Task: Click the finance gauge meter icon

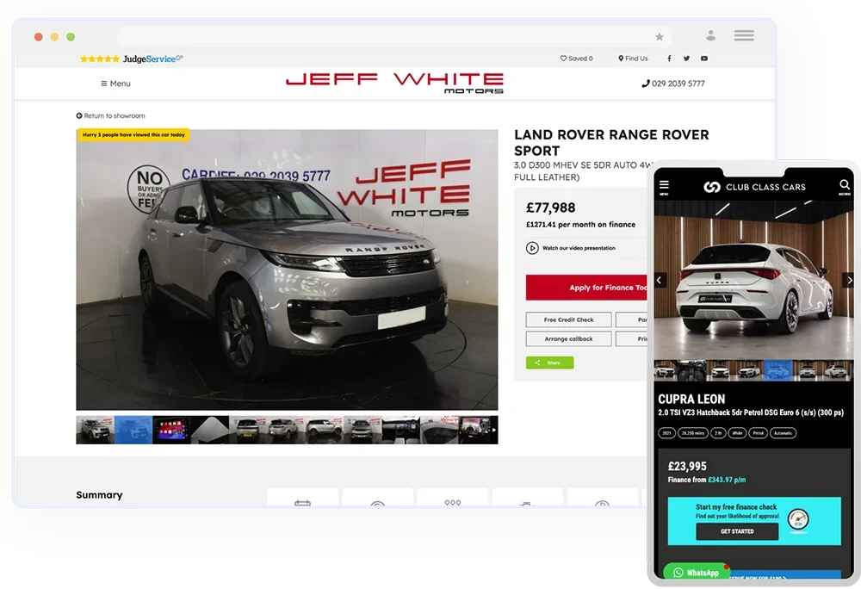Action: (798, 519)
